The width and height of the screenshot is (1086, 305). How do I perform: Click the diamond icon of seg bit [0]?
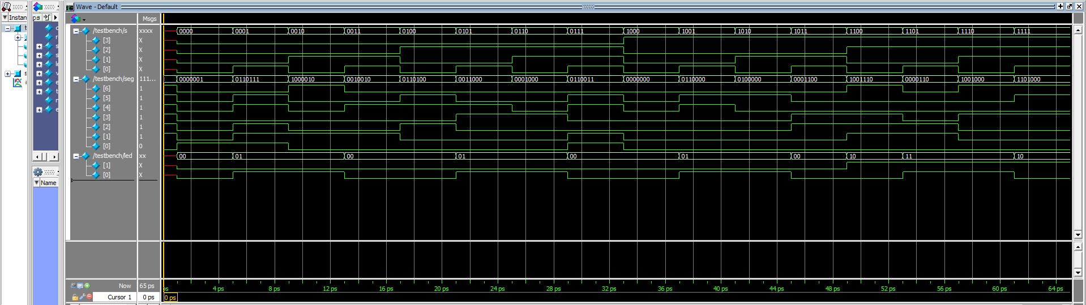96,146
